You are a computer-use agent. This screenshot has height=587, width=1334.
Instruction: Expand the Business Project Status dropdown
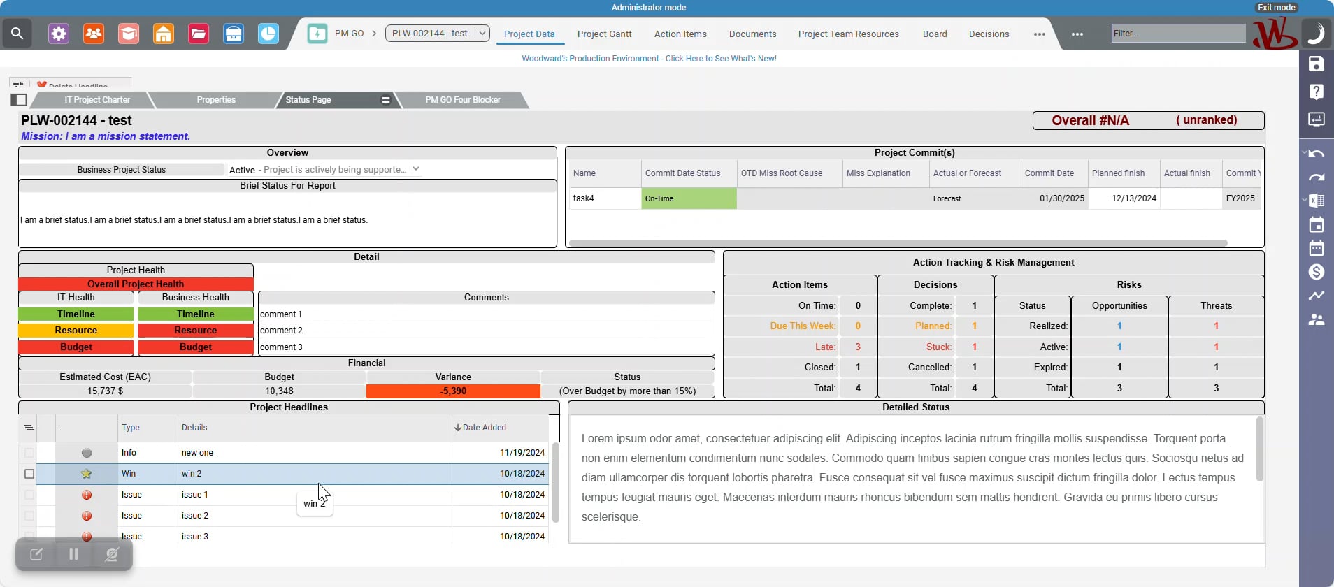416,169
